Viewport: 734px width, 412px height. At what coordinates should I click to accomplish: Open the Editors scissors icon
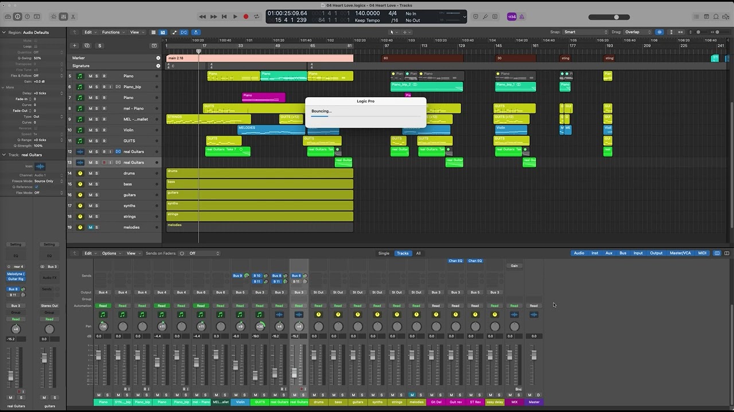tap(73, 17)
